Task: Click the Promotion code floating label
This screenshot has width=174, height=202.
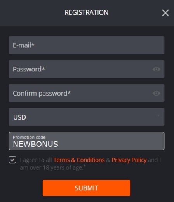Action: [29, 137]
